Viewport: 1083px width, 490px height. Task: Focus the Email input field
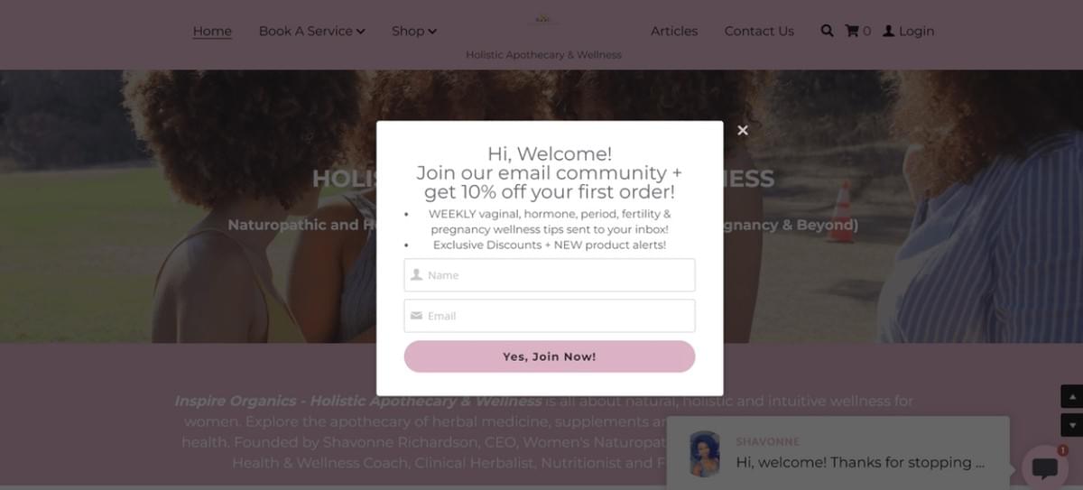coord(550,316)
